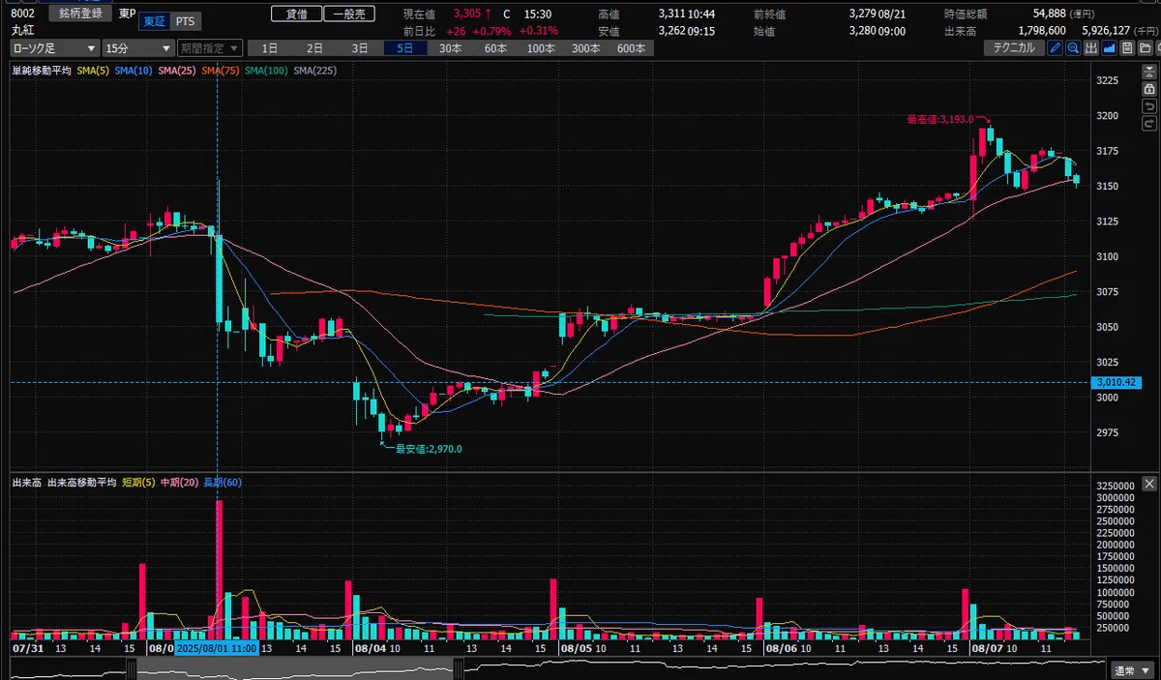The image size is (1161, 680).
Task: Select the 3日 range tab
Action: (x=360, y=48)
